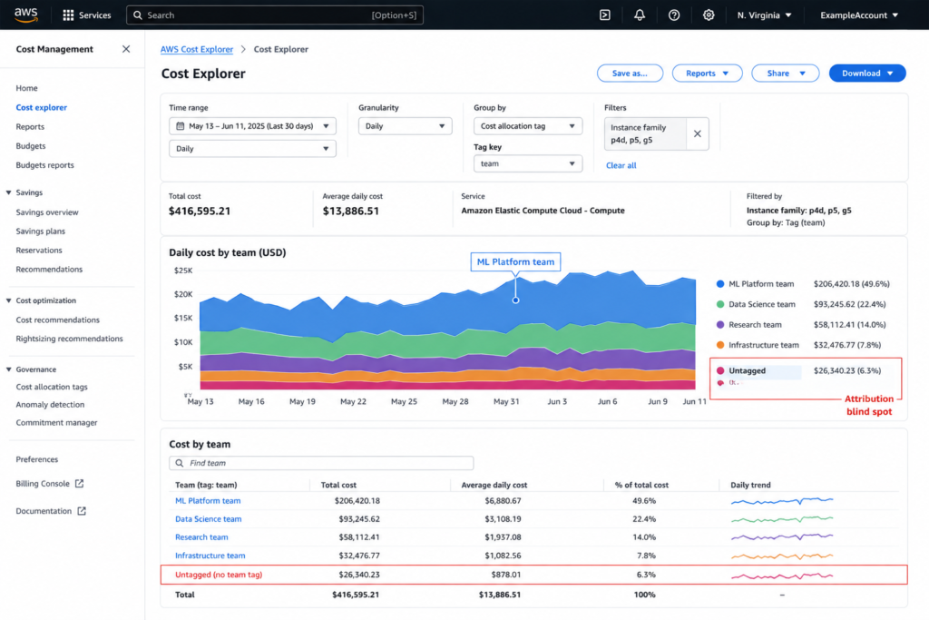Click Infrastructure team legend orange dot
The image size is (929, 620).
click(x=720, y=345)
